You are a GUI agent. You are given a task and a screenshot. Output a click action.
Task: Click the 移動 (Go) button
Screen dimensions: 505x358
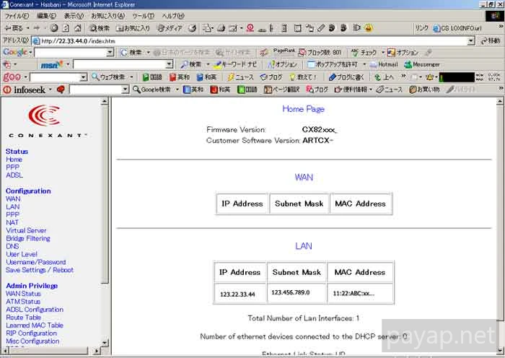(491, 41)
